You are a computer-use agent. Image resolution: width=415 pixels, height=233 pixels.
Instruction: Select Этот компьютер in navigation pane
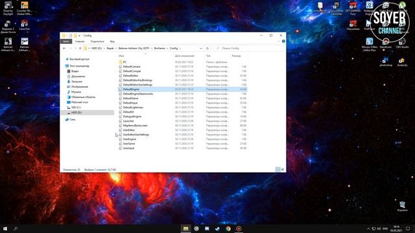(x=79, y=66)
